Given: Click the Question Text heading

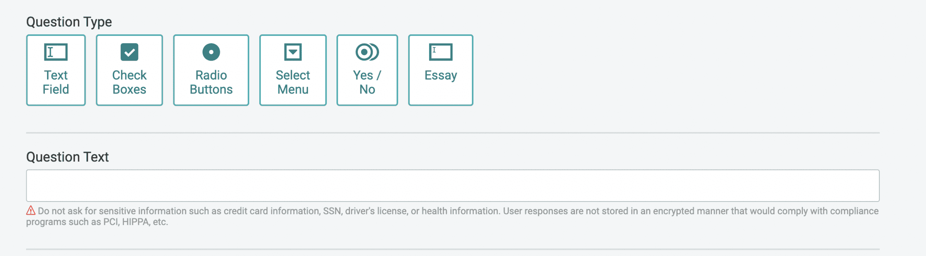Looking at the screenshot, I should (x=68, y=157).
